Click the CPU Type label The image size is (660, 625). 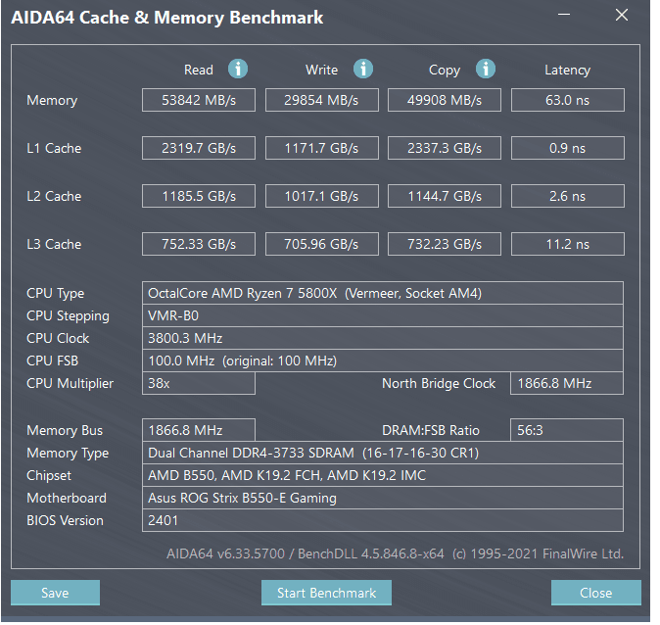pos(56,294)
